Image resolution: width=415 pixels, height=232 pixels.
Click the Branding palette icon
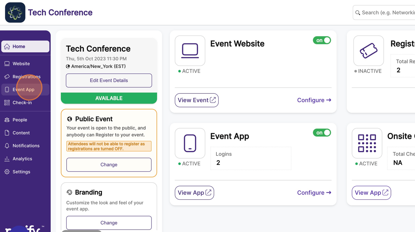pos(69,192)
